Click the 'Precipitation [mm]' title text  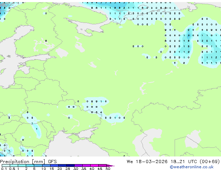[23, 162]
